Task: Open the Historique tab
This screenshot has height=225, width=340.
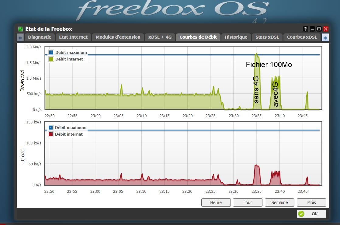Action: (x=236, y=37)
